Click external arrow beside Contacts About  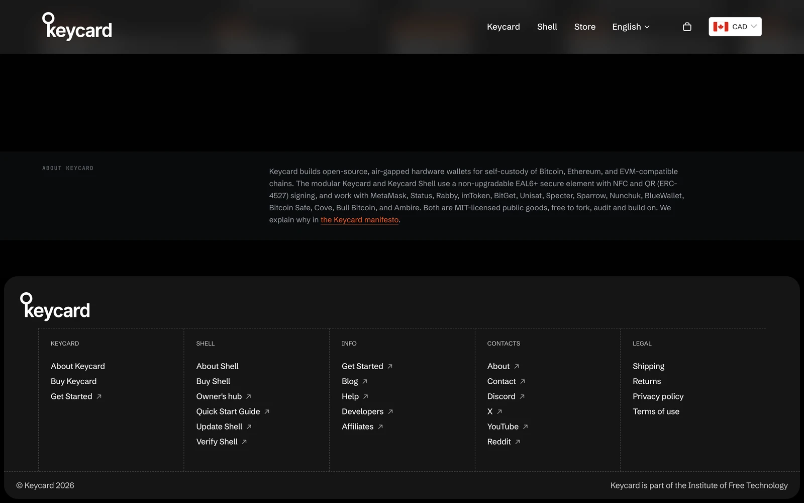517,367
